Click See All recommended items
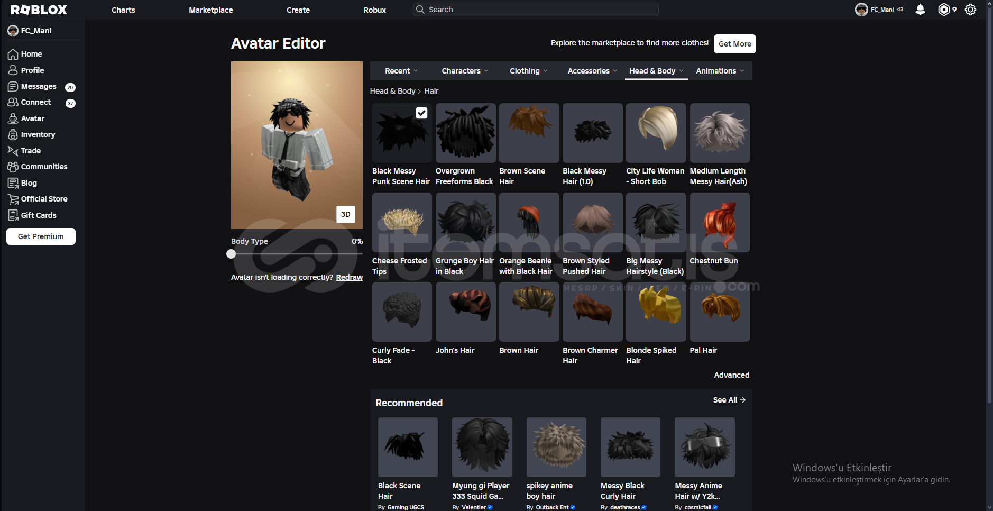The image size is (993, 511). (x=729, y=400)
